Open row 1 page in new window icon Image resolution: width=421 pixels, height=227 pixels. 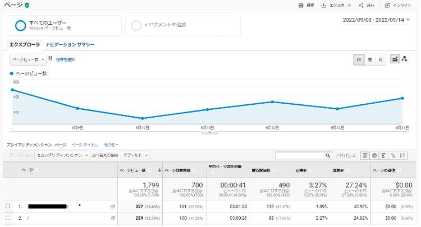[x=112, y=207]
